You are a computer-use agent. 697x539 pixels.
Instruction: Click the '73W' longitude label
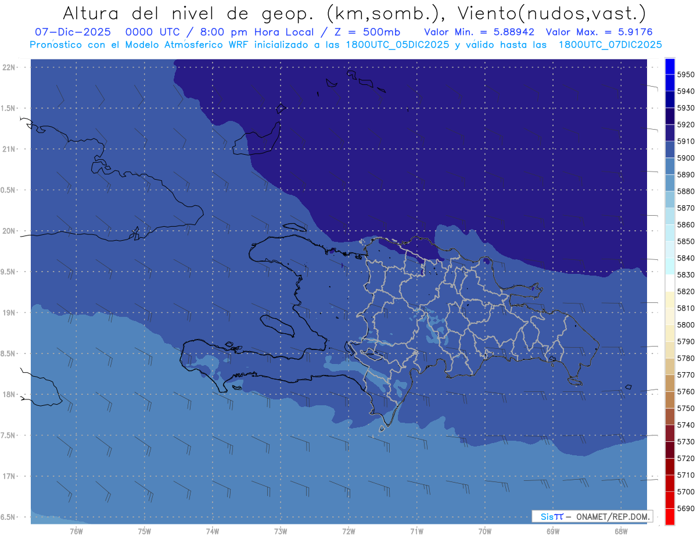281,531
